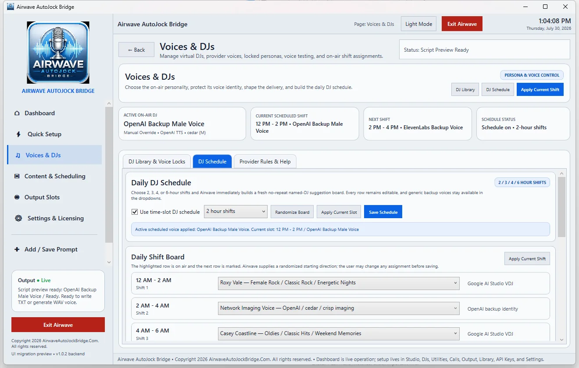The width and height of the screenshot is (579, 368).
Task: Click the Voices & DJs music note icon
Action: tap(18, 155)
